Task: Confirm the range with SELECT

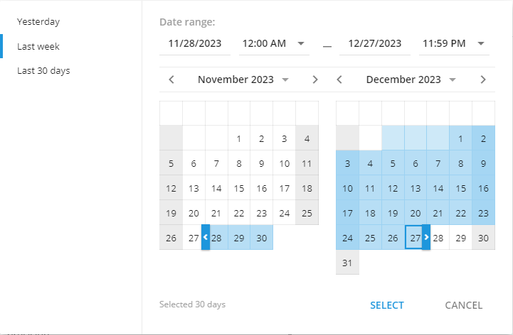Action: coord(387,305)
